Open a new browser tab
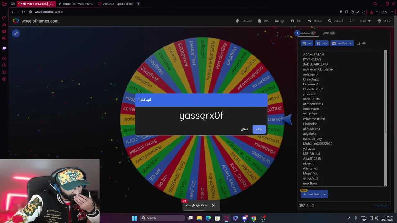This screenshot has height=223, width=397. (x=138, y=4)
